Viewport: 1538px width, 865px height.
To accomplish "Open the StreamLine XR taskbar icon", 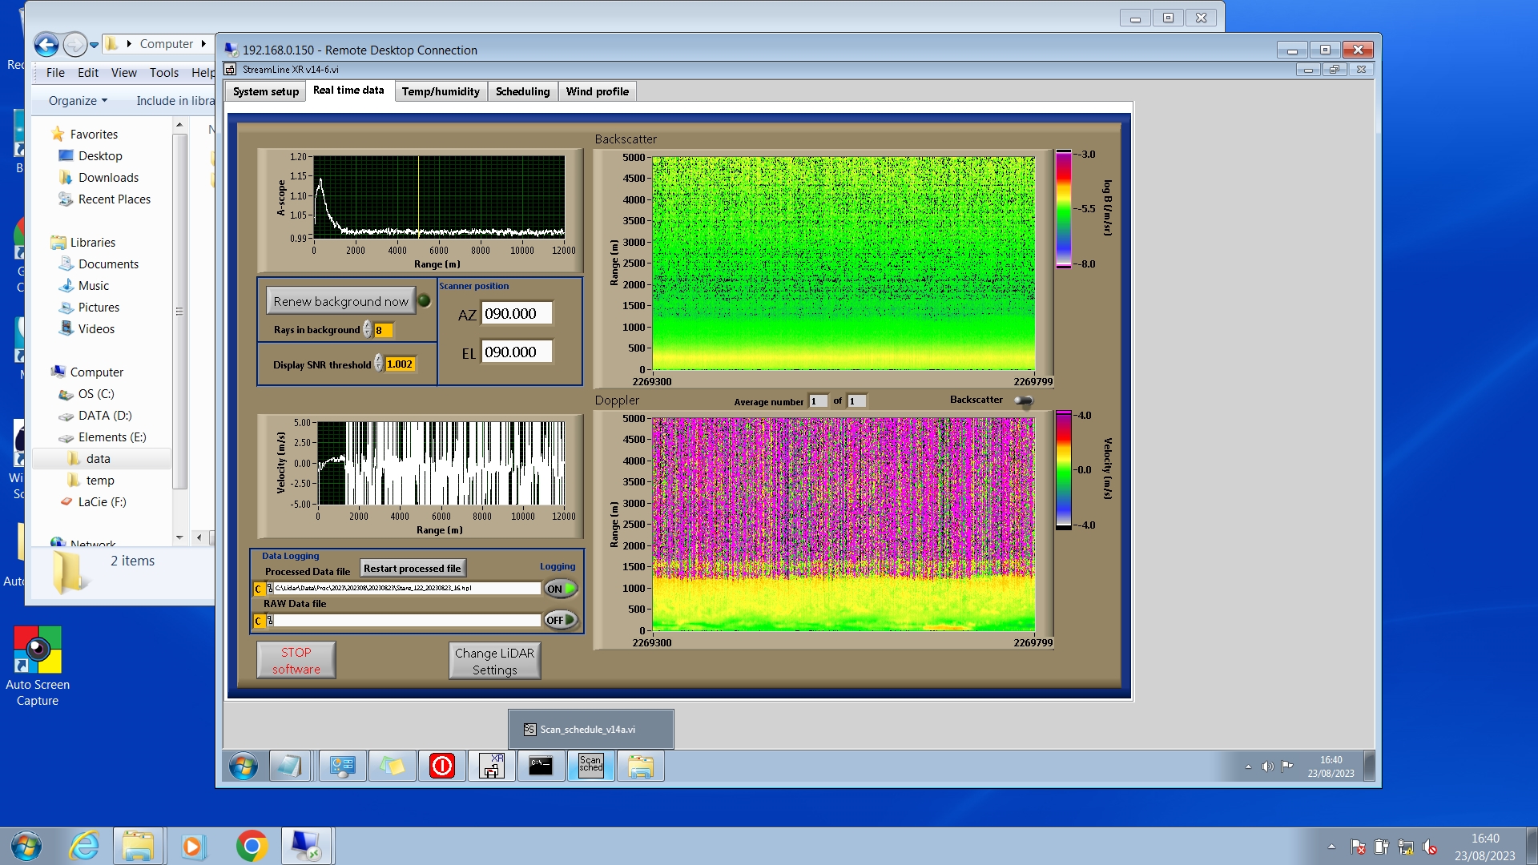I will click(x=491, y=766).
